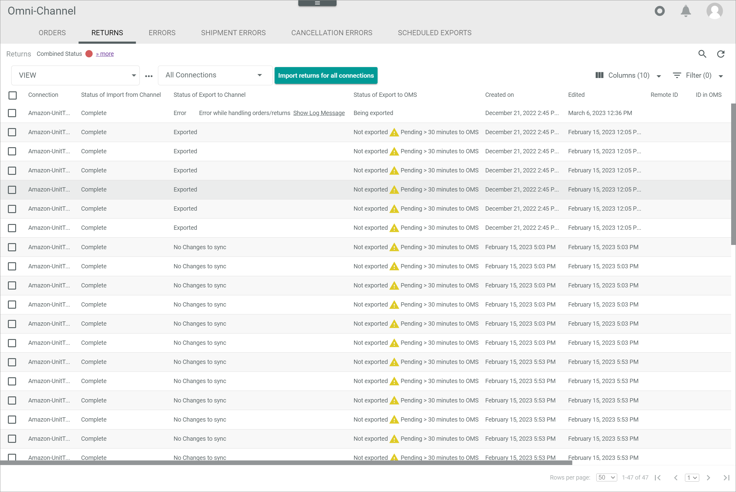The image size is (736, 492).
Task: Sort by Status of Export to OMS header
Action: (x=385, y=95)
